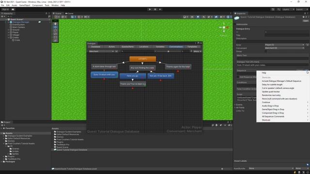
Task: Open 'All Sequencer Commands' submenu
Action: click(283, 116)
